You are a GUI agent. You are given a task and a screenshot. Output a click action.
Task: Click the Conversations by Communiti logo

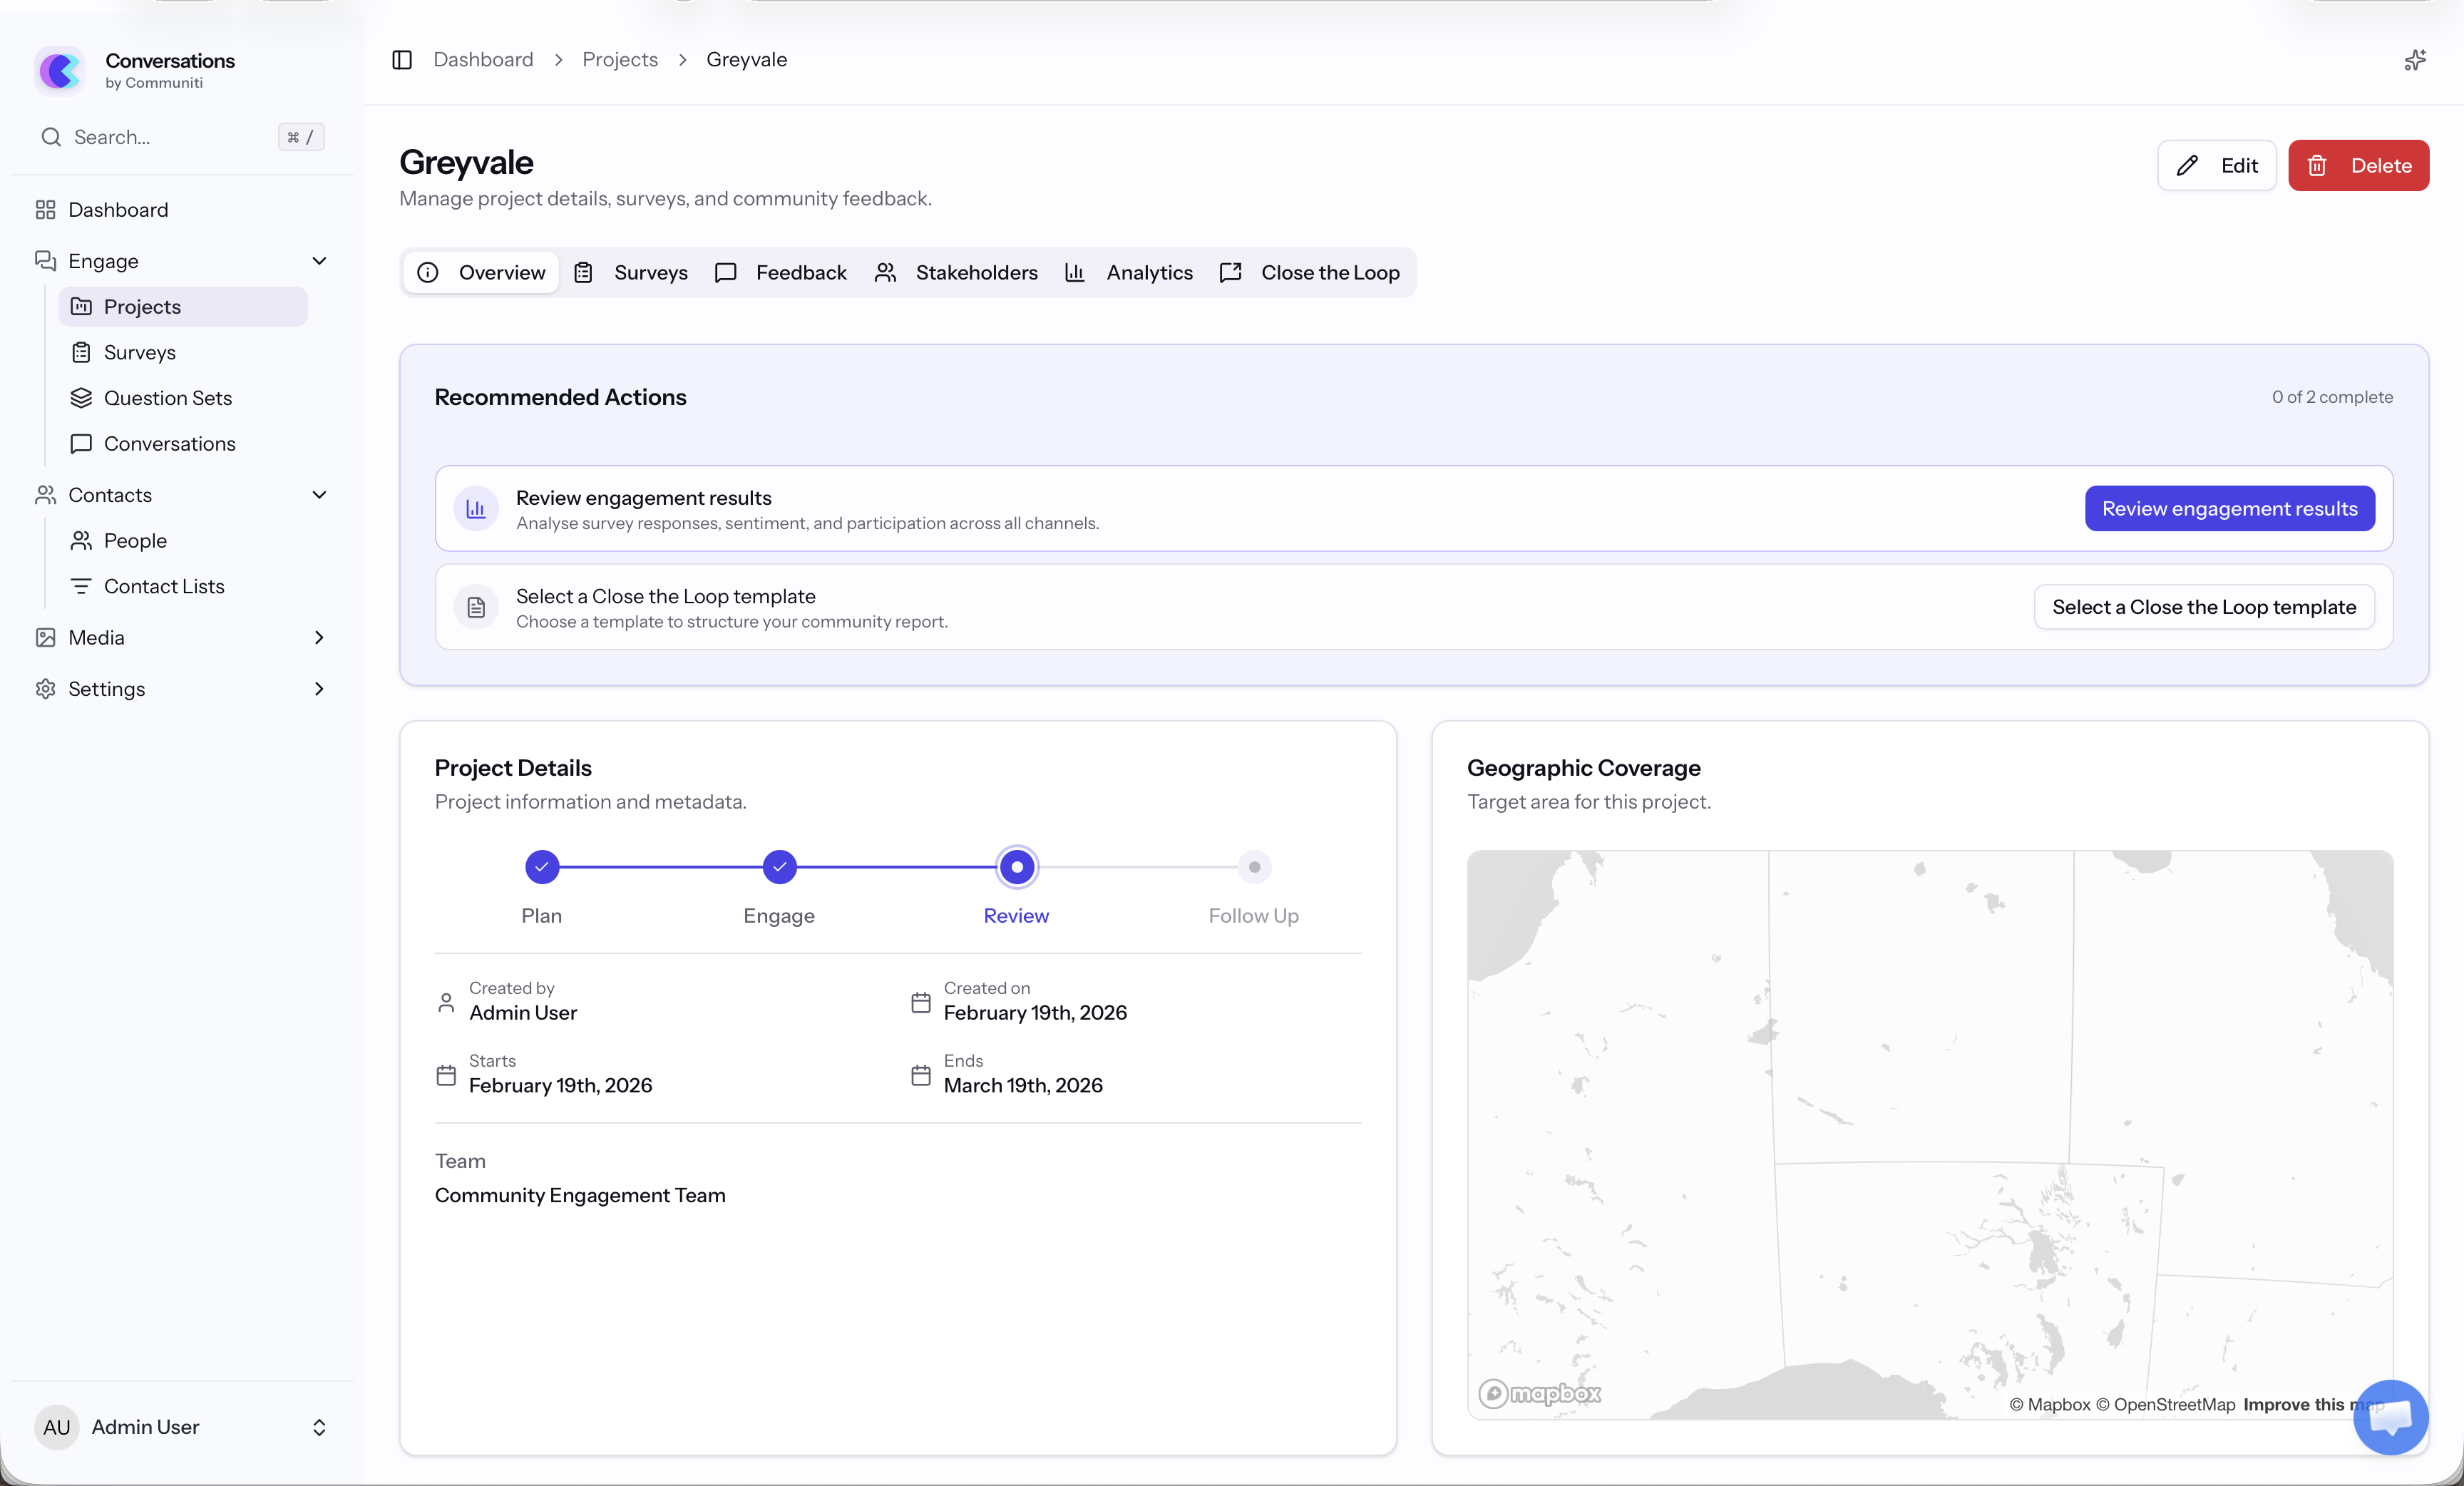point(60,70)
